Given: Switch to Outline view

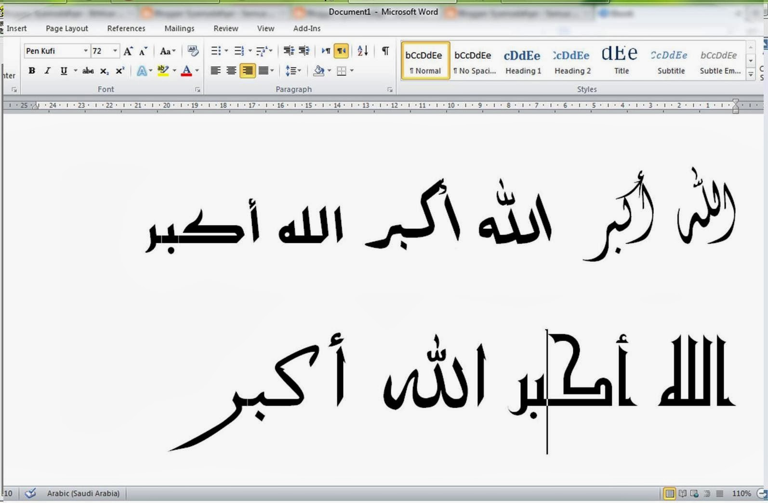Looking at the screenshot, I should 707,493.
